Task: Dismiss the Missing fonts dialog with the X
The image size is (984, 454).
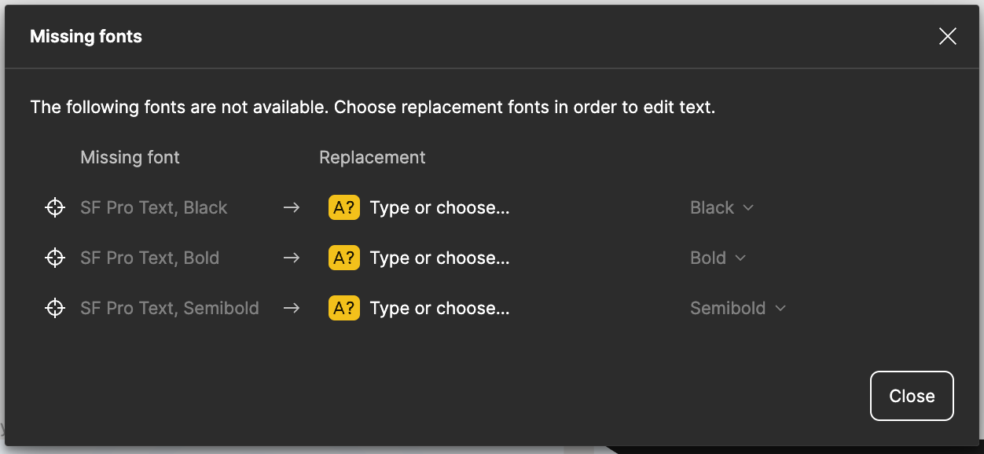Action: (948, 36)
